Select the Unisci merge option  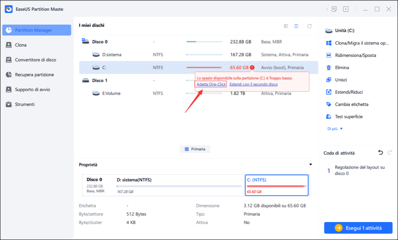click(336, 80)
